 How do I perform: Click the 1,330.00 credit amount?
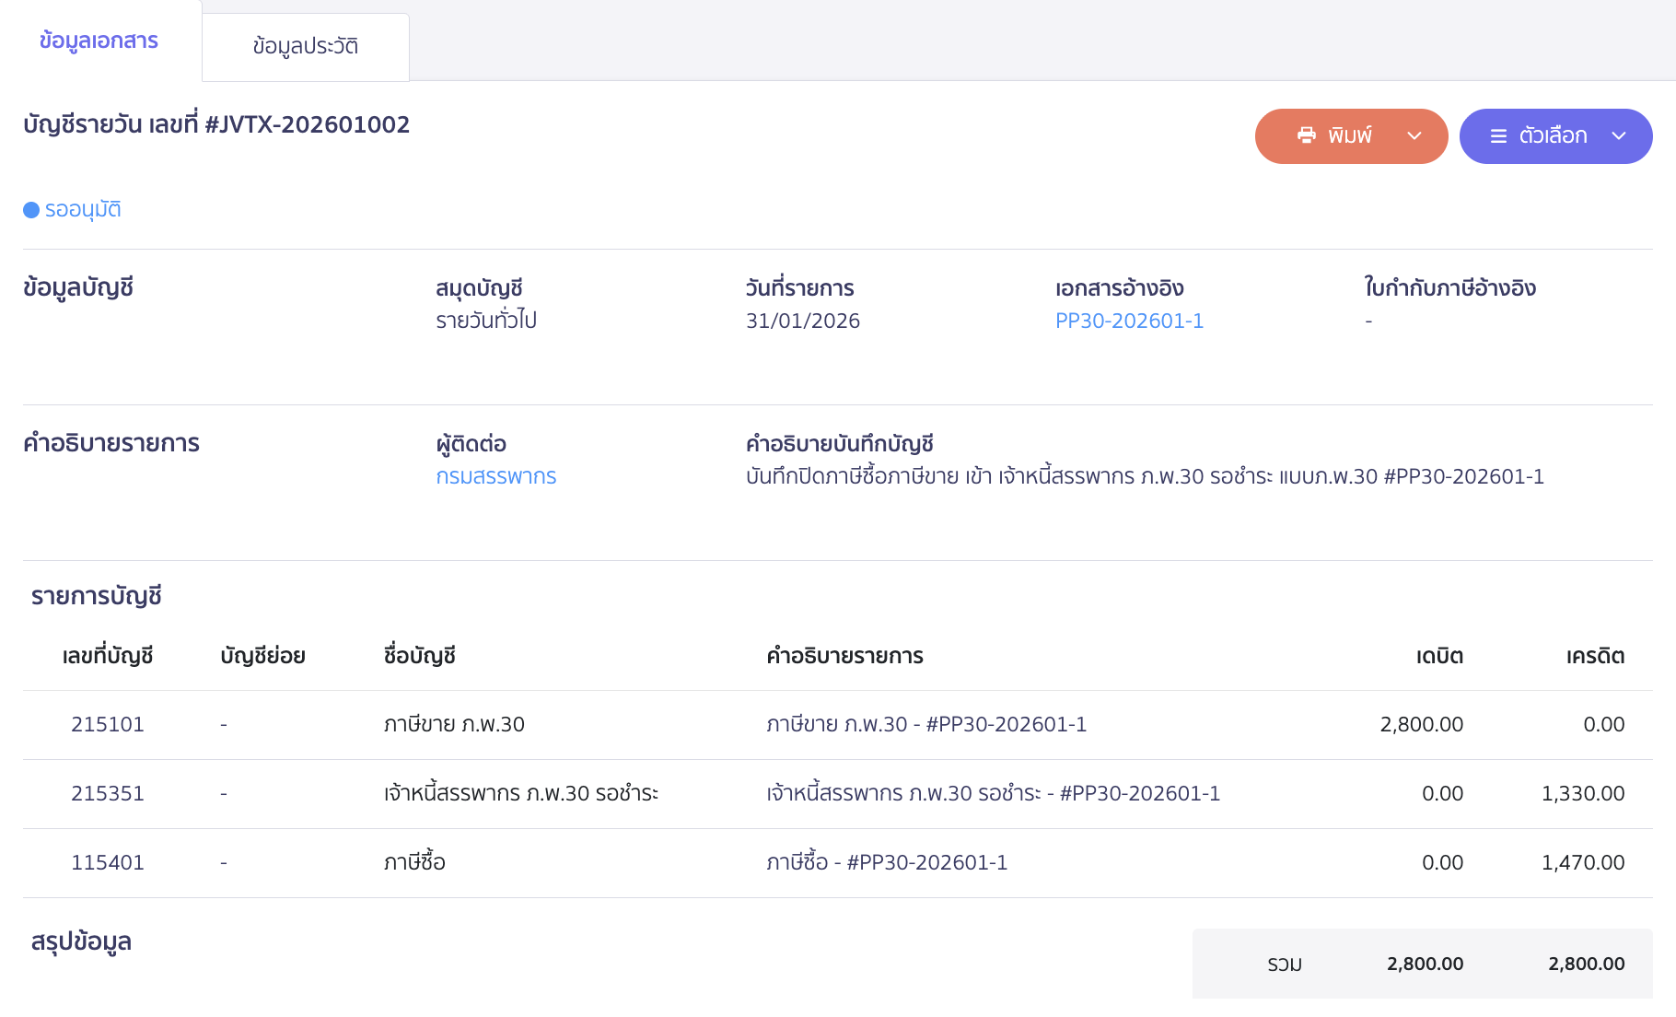pyautogui.click(x=1582, y=794)
